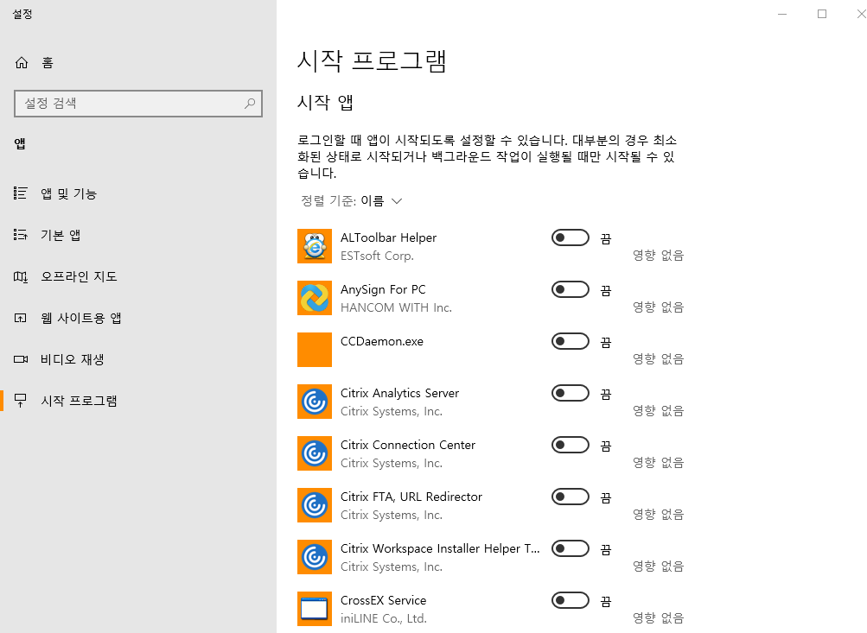Viewport: 867px width, 633px height.
Task: Minimize the 설정 window
Action: click(781, 14)
